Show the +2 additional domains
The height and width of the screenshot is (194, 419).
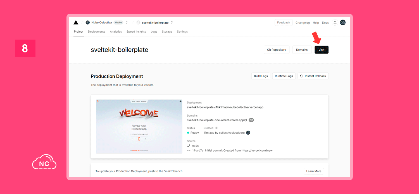point(251,120)
